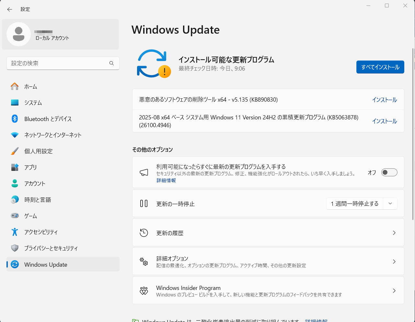
Task: Click the megaphone icon for latest updates
Action: pos(144,172)
